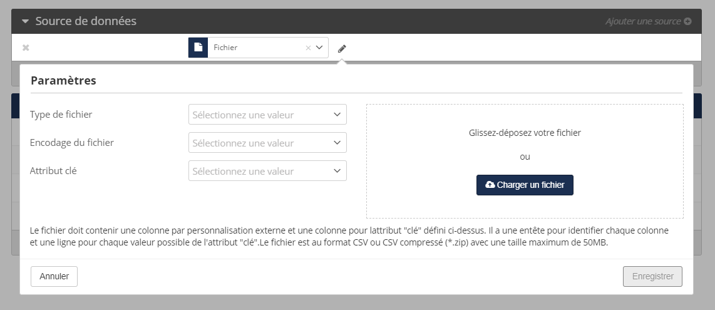Click the Ajouter une source link
Viewport: 715px width, 310px height.
click(643, 21)
